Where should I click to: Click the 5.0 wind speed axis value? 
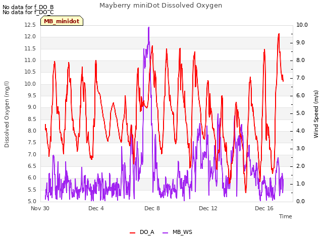(x=301, y=113)
